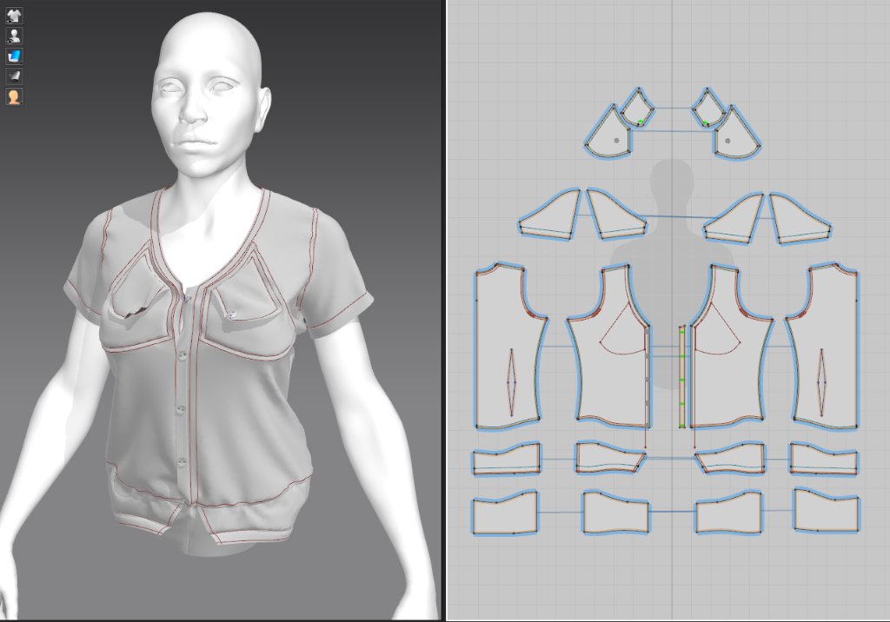Select the outermost right sleeve pattern piece
890x622 pixels.
(800, 220)
